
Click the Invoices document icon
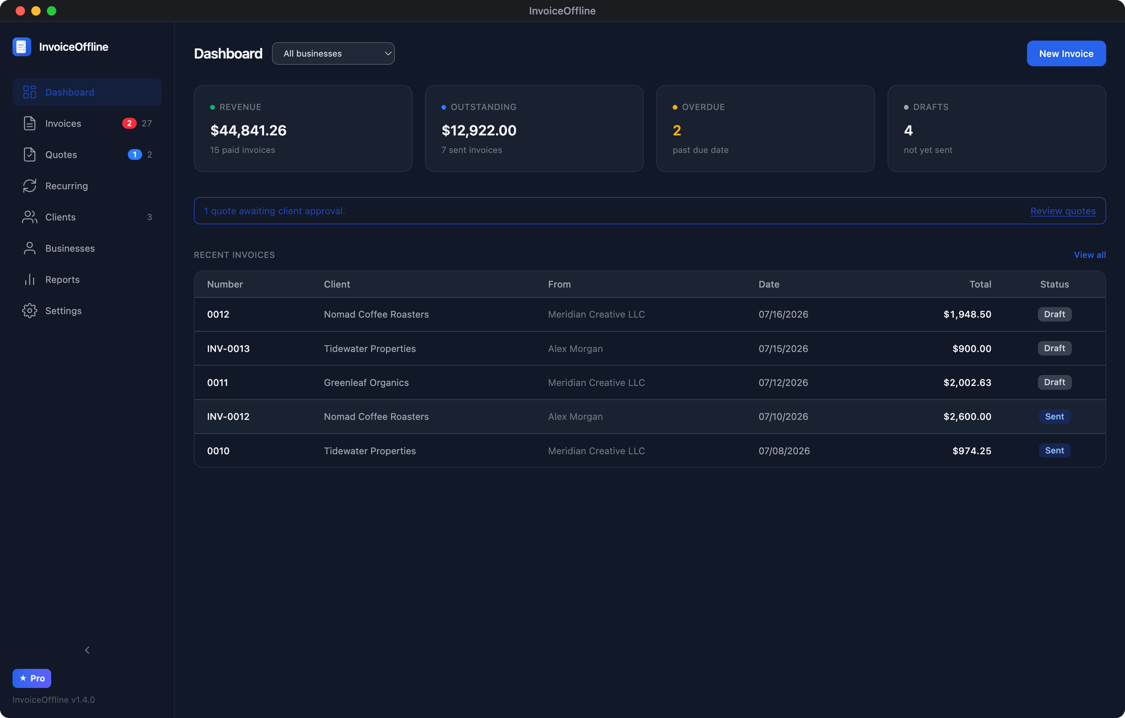[x=30, y=123]
